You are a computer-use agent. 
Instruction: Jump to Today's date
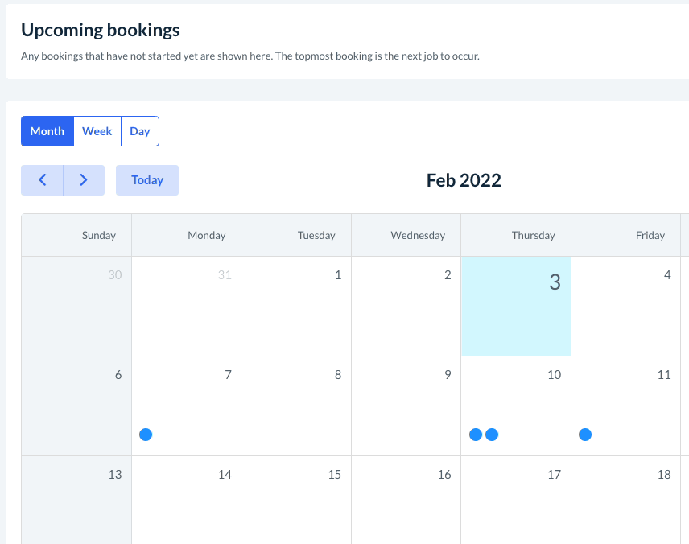(147, 180)
